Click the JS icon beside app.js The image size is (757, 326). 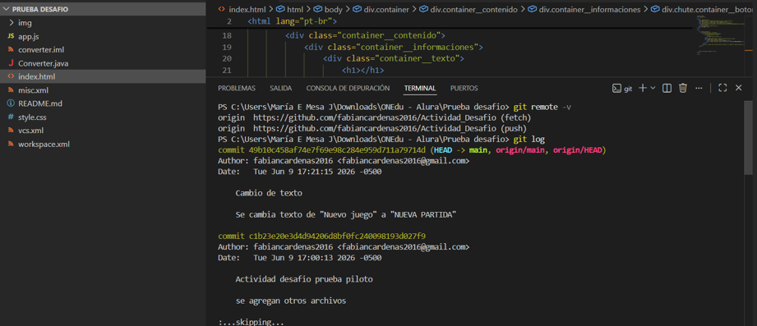point(11,36)
